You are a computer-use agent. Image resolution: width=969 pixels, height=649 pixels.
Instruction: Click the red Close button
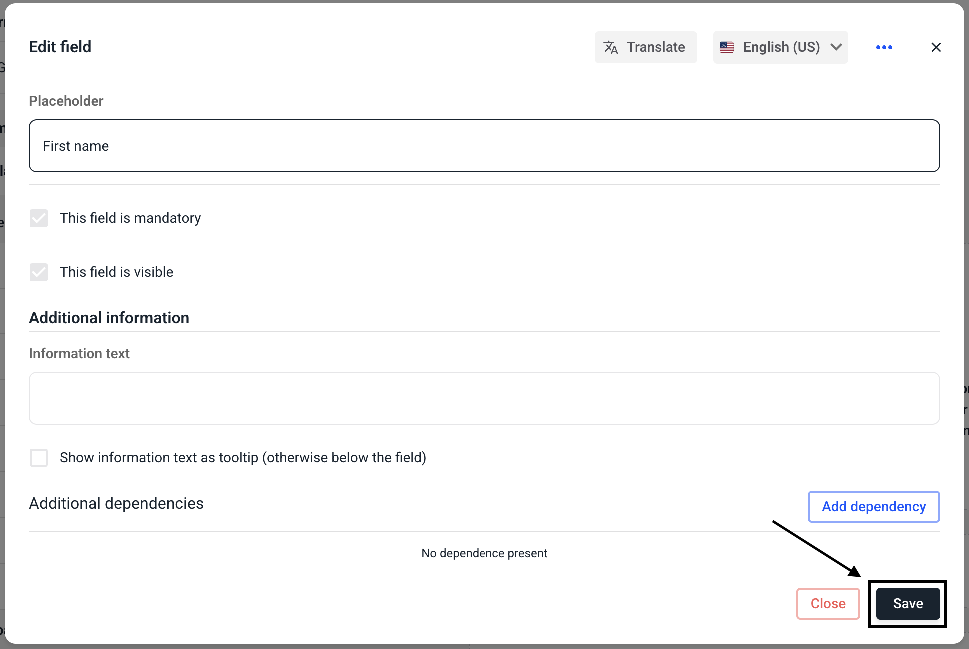point(828,603)
